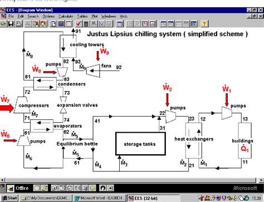Open the Calculate menu
Image resolution: width=264 pixels, height=202 pixels.
(66, 16)
